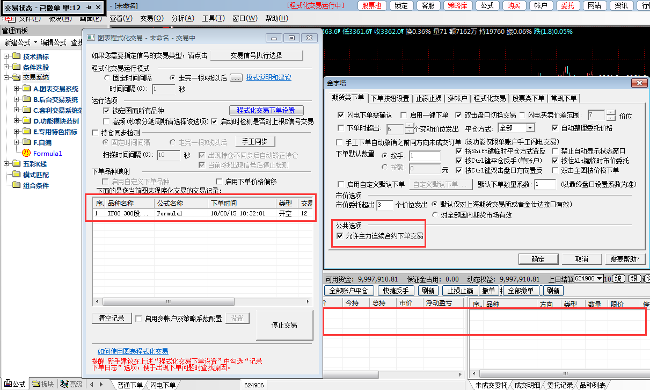650x390 pixels.
Task: Click the ellipsis button next to 走完一根K线以后
Action: point(236,78)
